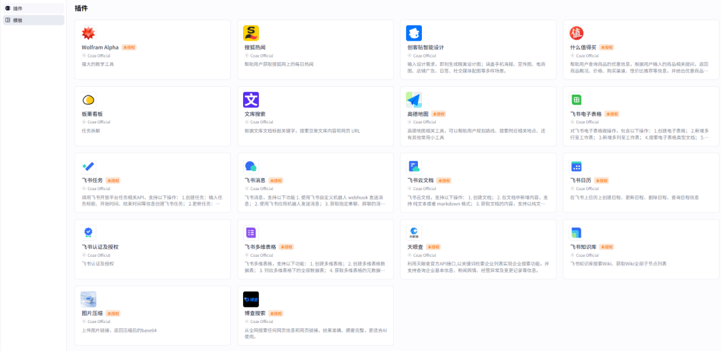Viewport: 721px width, 351px height.
Task: Select the 飞书多维表格 plugin title
Action: (x=260, y=247)
